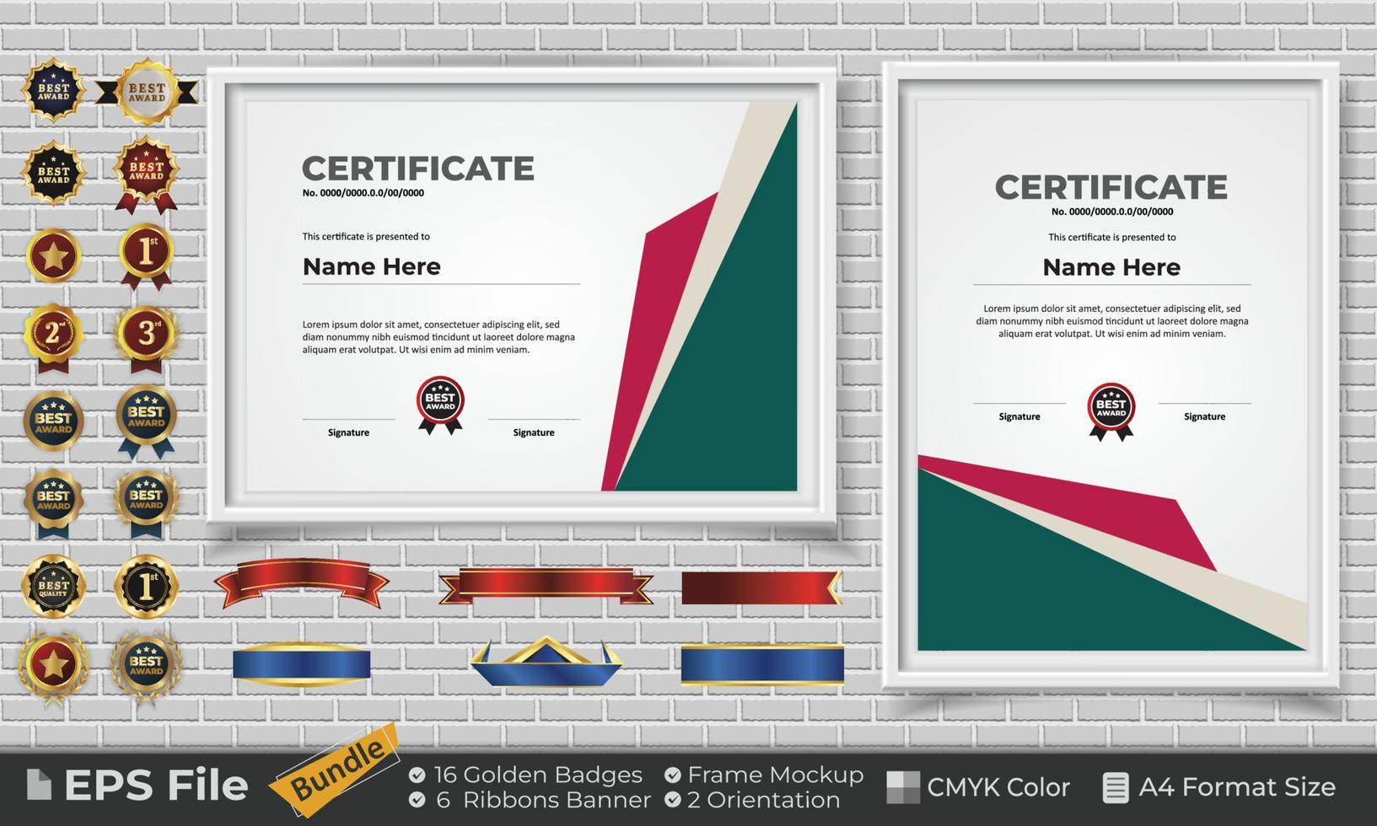Click Name Here on the portrait certificate

click(x=1111, y=267)
